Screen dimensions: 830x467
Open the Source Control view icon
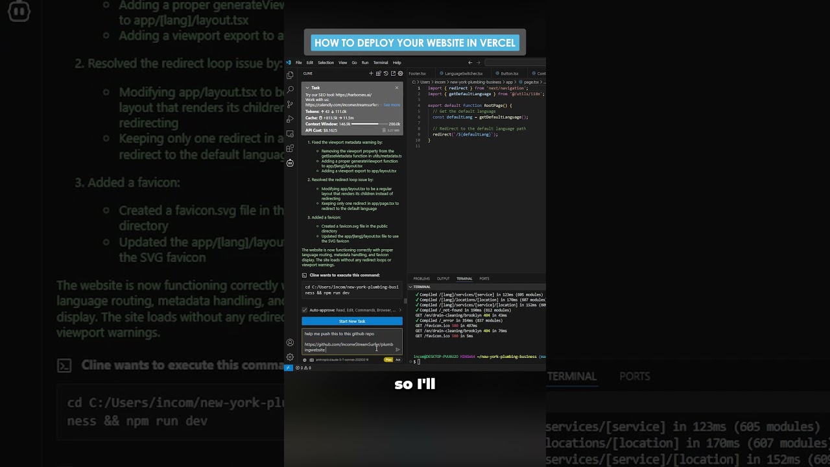tap(290, 104)
